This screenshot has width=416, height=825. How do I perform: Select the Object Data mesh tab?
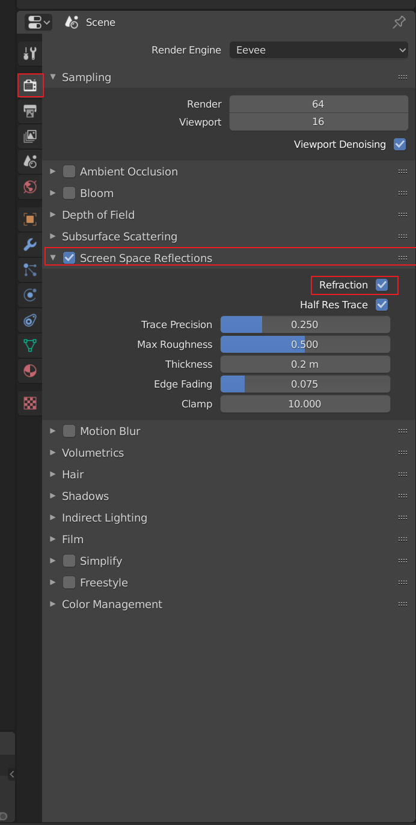(30, 346)
